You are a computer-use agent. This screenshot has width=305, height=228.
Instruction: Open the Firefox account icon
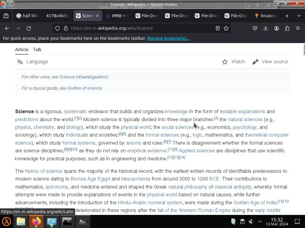[276, 28]
